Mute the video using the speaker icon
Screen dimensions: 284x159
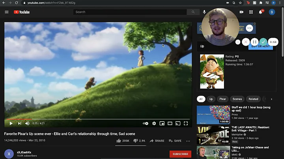pos(27,124)
